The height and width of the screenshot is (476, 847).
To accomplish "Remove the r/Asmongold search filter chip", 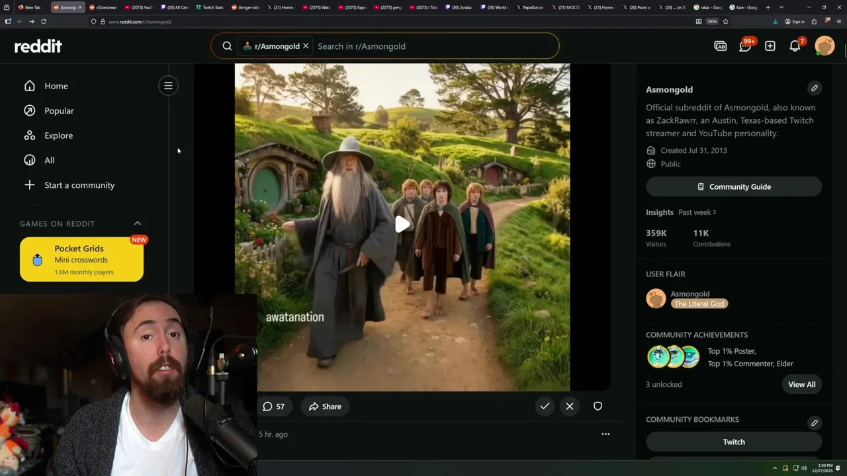I will pos(306,46).
